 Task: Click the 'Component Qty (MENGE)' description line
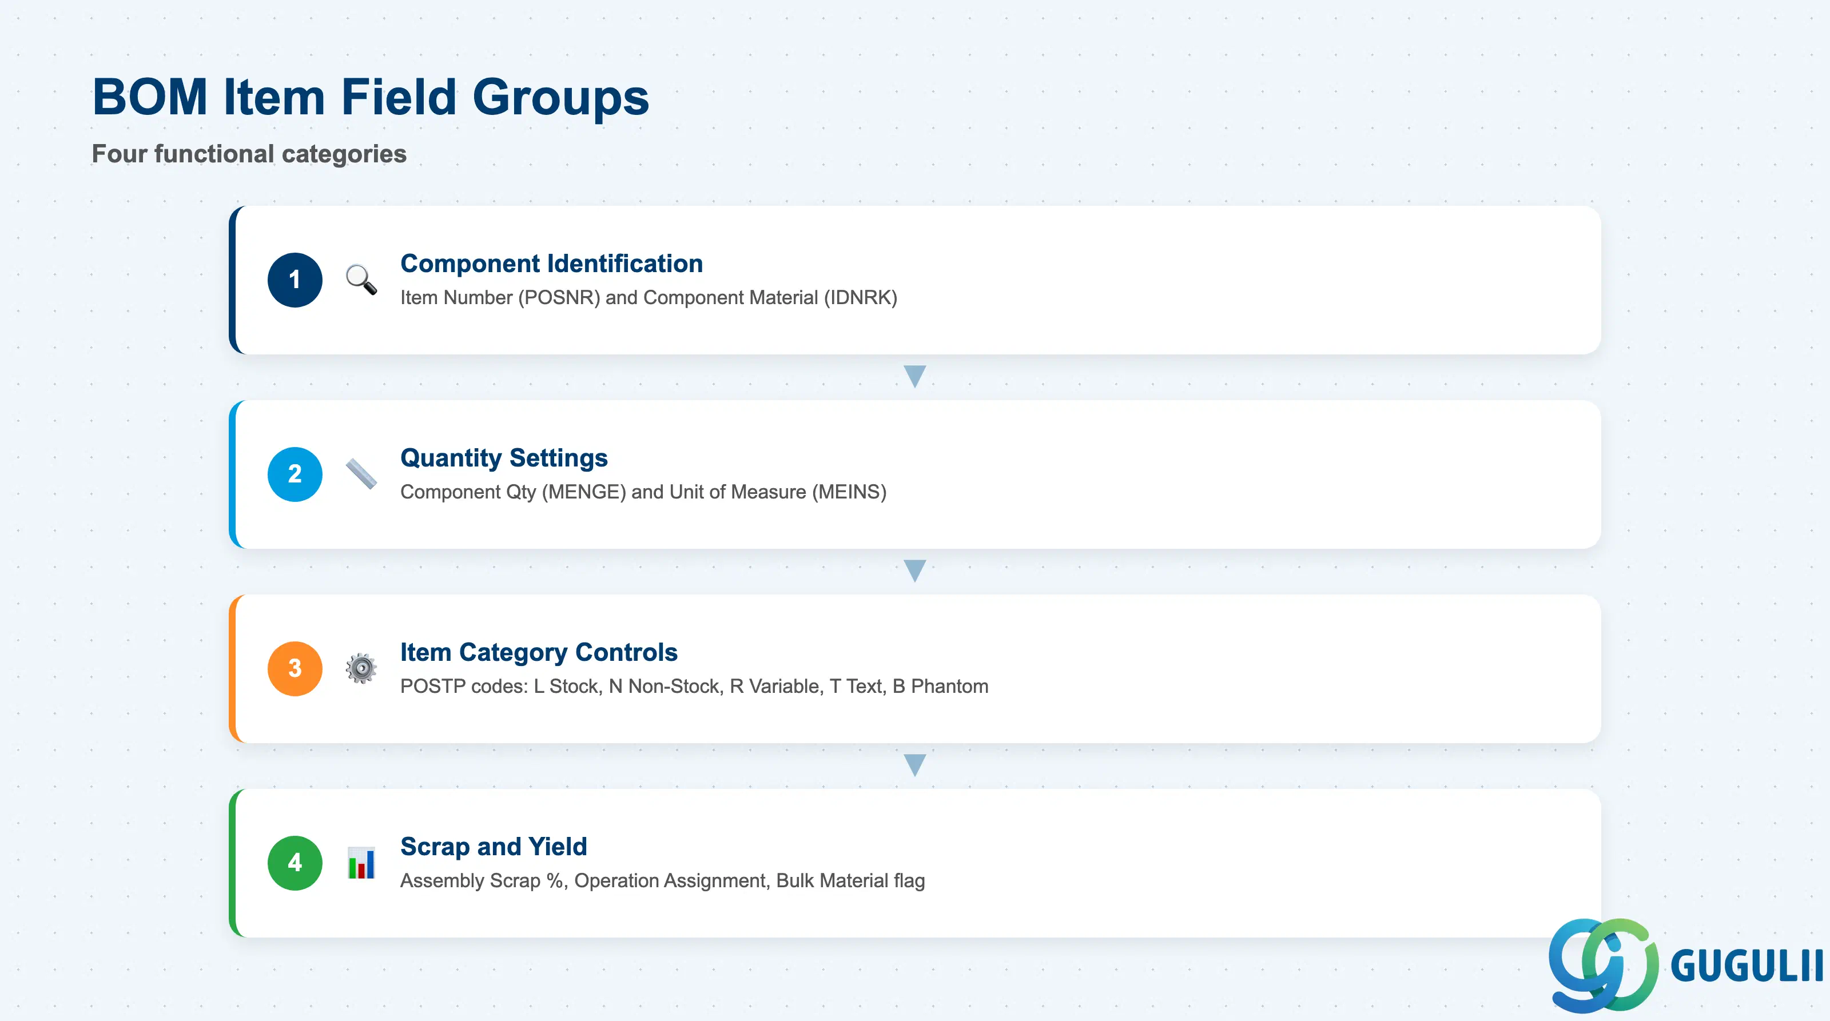click(x=643, y=492)
